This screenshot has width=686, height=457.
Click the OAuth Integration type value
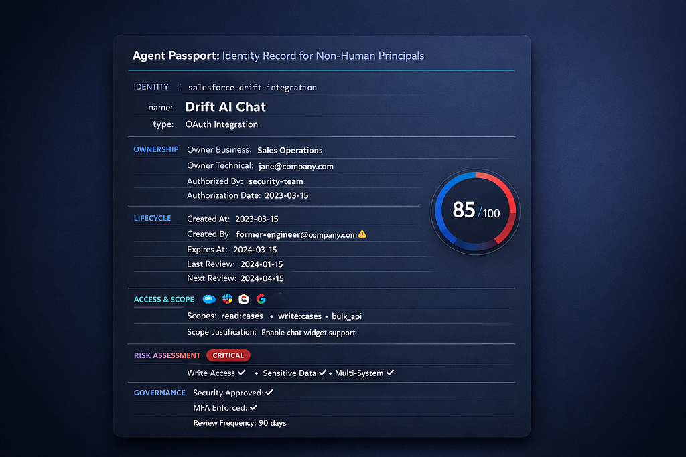pos(221,124)
